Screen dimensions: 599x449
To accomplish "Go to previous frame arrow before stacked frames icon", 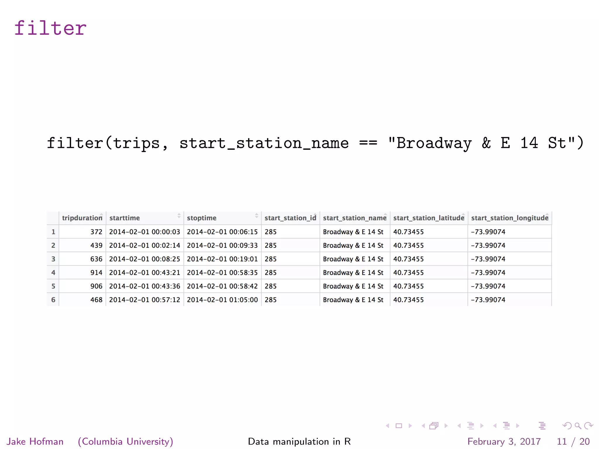I will [423, 426].
